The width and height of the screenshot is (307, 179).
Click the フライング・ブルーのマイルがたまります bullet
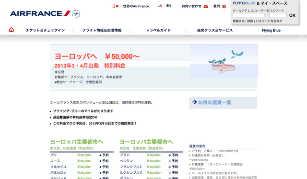tap(83, 111)
